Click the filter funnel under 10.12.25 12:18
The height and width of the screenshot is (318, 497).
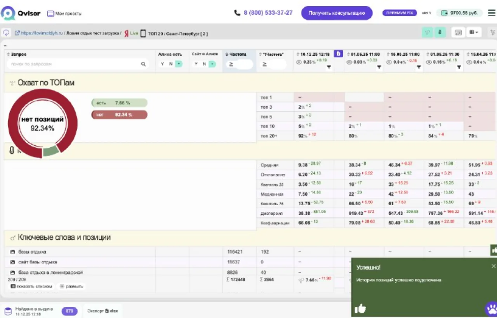(x=329, y=67)
